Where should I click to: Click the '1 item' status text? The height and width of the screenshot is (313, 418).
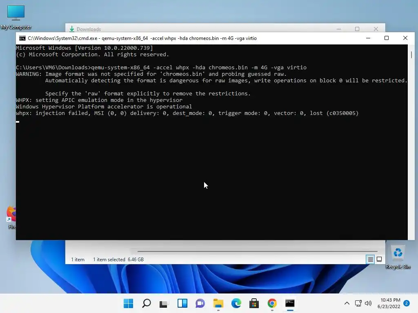coord(78,260)
